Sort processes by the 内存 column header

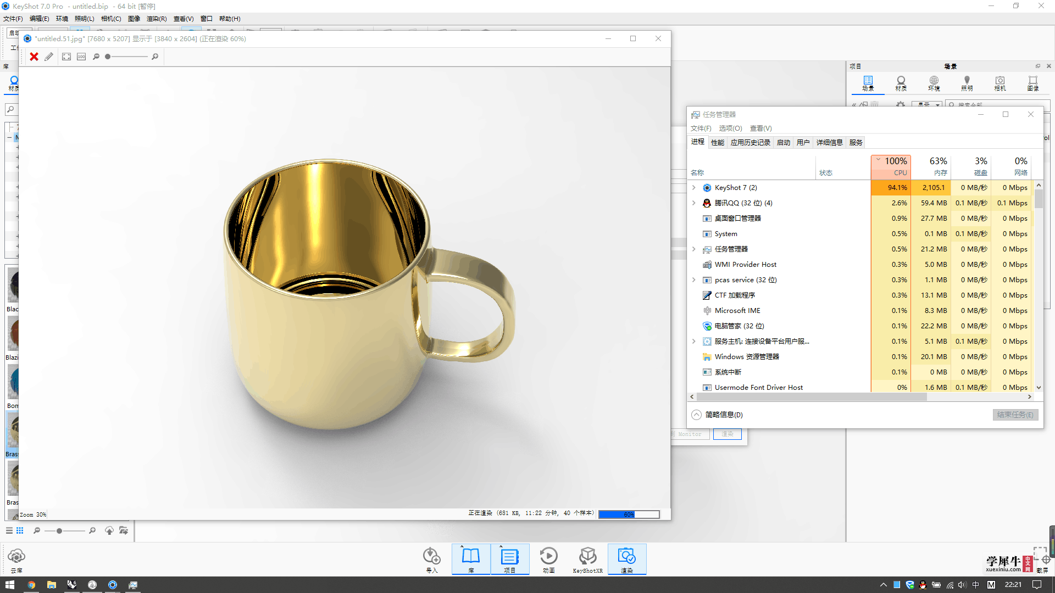[x=931, y=167]
